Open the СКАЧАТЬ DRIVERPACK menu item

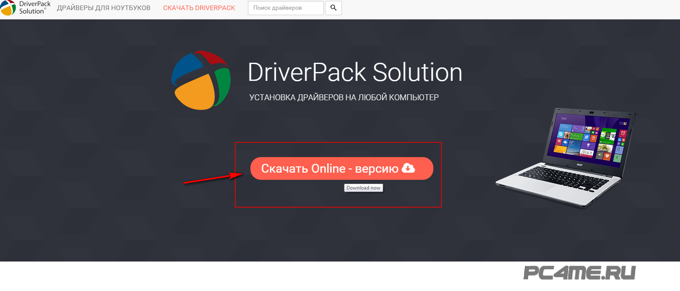click(x=199, y=8)
